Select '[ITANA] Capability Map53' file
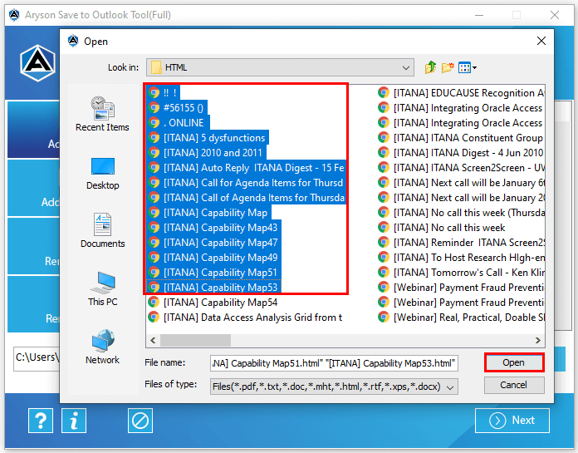 click(213, 288)
